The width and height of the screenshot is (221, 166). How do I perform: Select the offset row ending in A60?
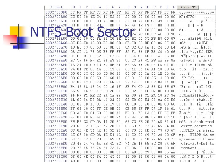[x=56, y=43]
